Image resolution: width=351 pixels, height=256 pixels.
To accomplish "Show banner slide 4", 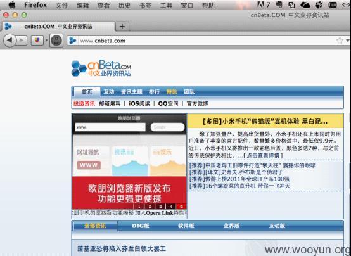I will tap(171, 207).
